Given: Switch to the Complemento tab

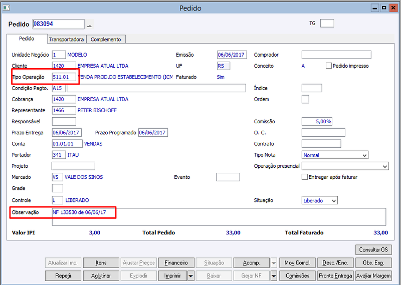Looking at the screenshot, I should pos(106,40).
